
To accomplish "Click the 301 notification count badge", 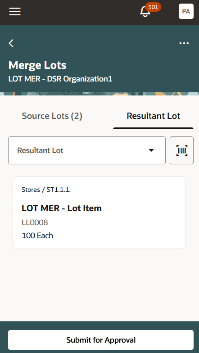I will [x=153, y=7].
